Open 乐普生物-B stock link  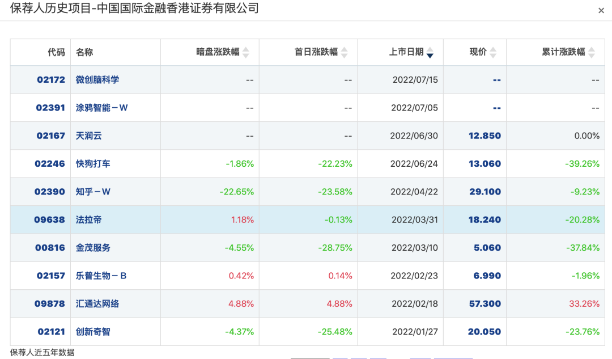101,276
